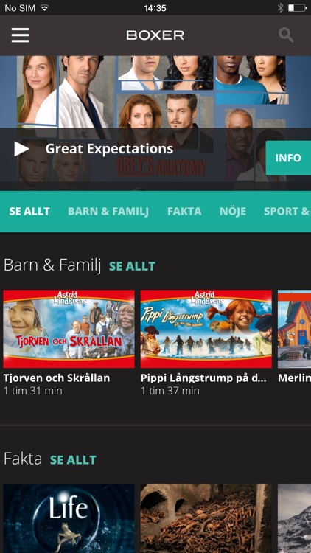Open the hamburger menu
311x553 pixels.
pos(21,35)
